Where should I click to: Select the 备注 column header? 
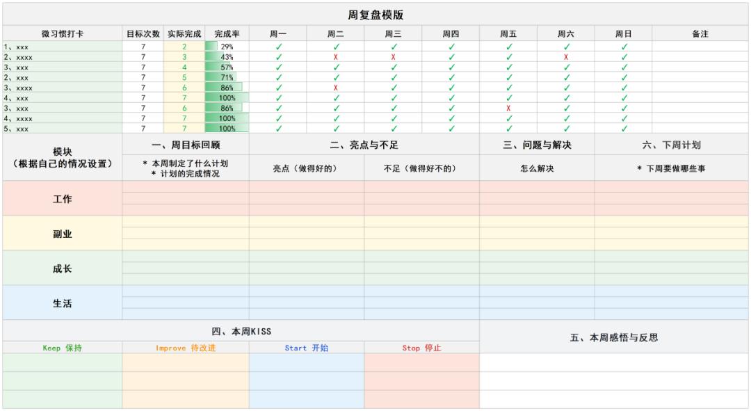coord(700,33)
